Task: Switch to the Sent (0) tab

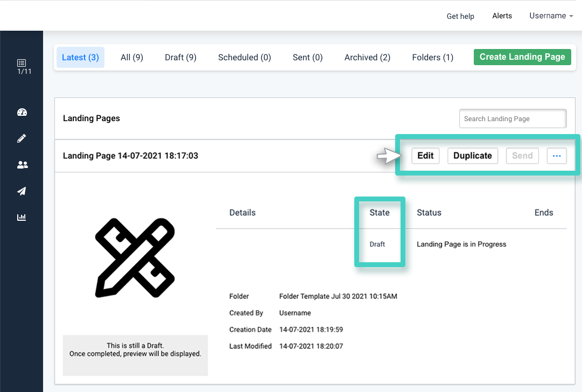Action: pos(307,58)
